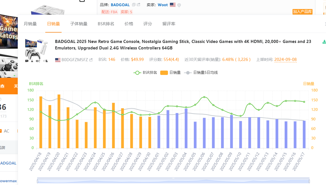Select the 子体销量 tab

tap(79, 24)
